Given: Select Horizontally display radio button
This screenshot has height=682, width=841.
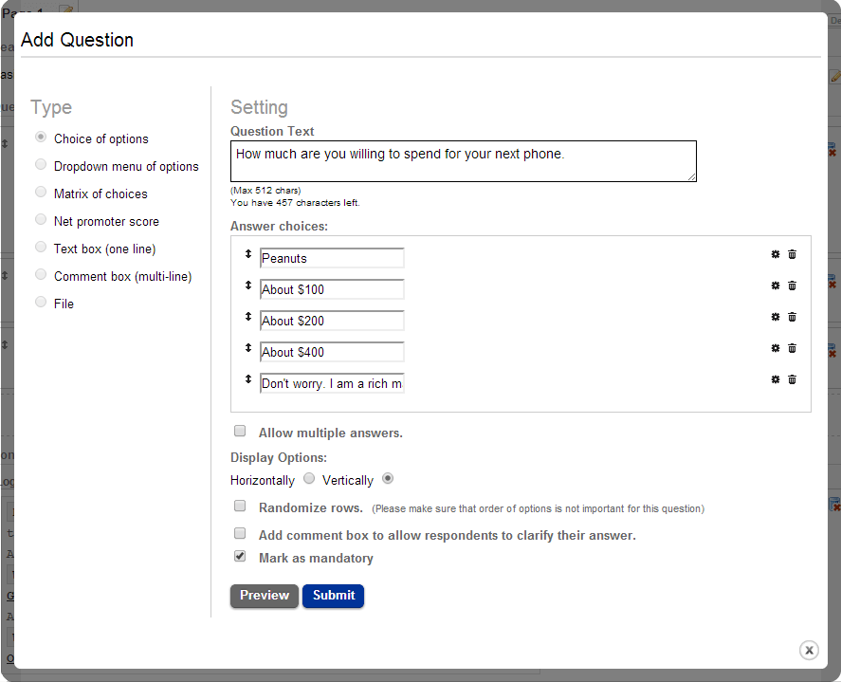Looking at the screenshot, I should [x=309, y=479].
